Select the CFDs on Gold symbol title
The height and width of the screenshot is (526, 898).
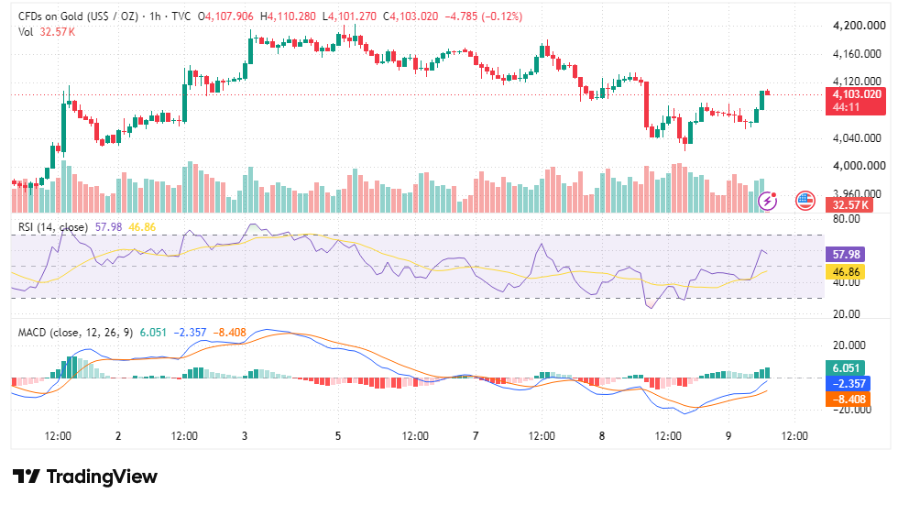coord(79,16)
